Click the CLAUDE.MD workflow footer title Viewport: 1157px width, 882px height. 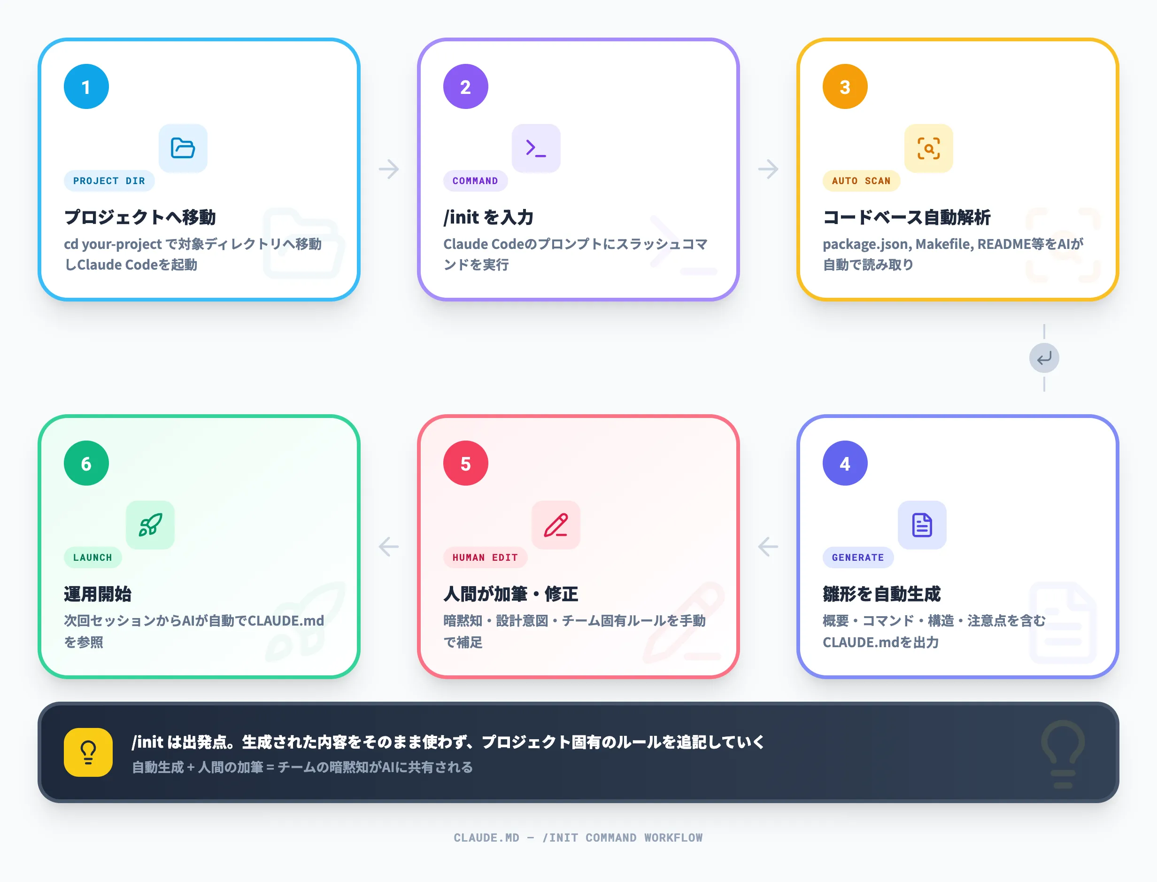pyautogui.click(x=578, y=838)
